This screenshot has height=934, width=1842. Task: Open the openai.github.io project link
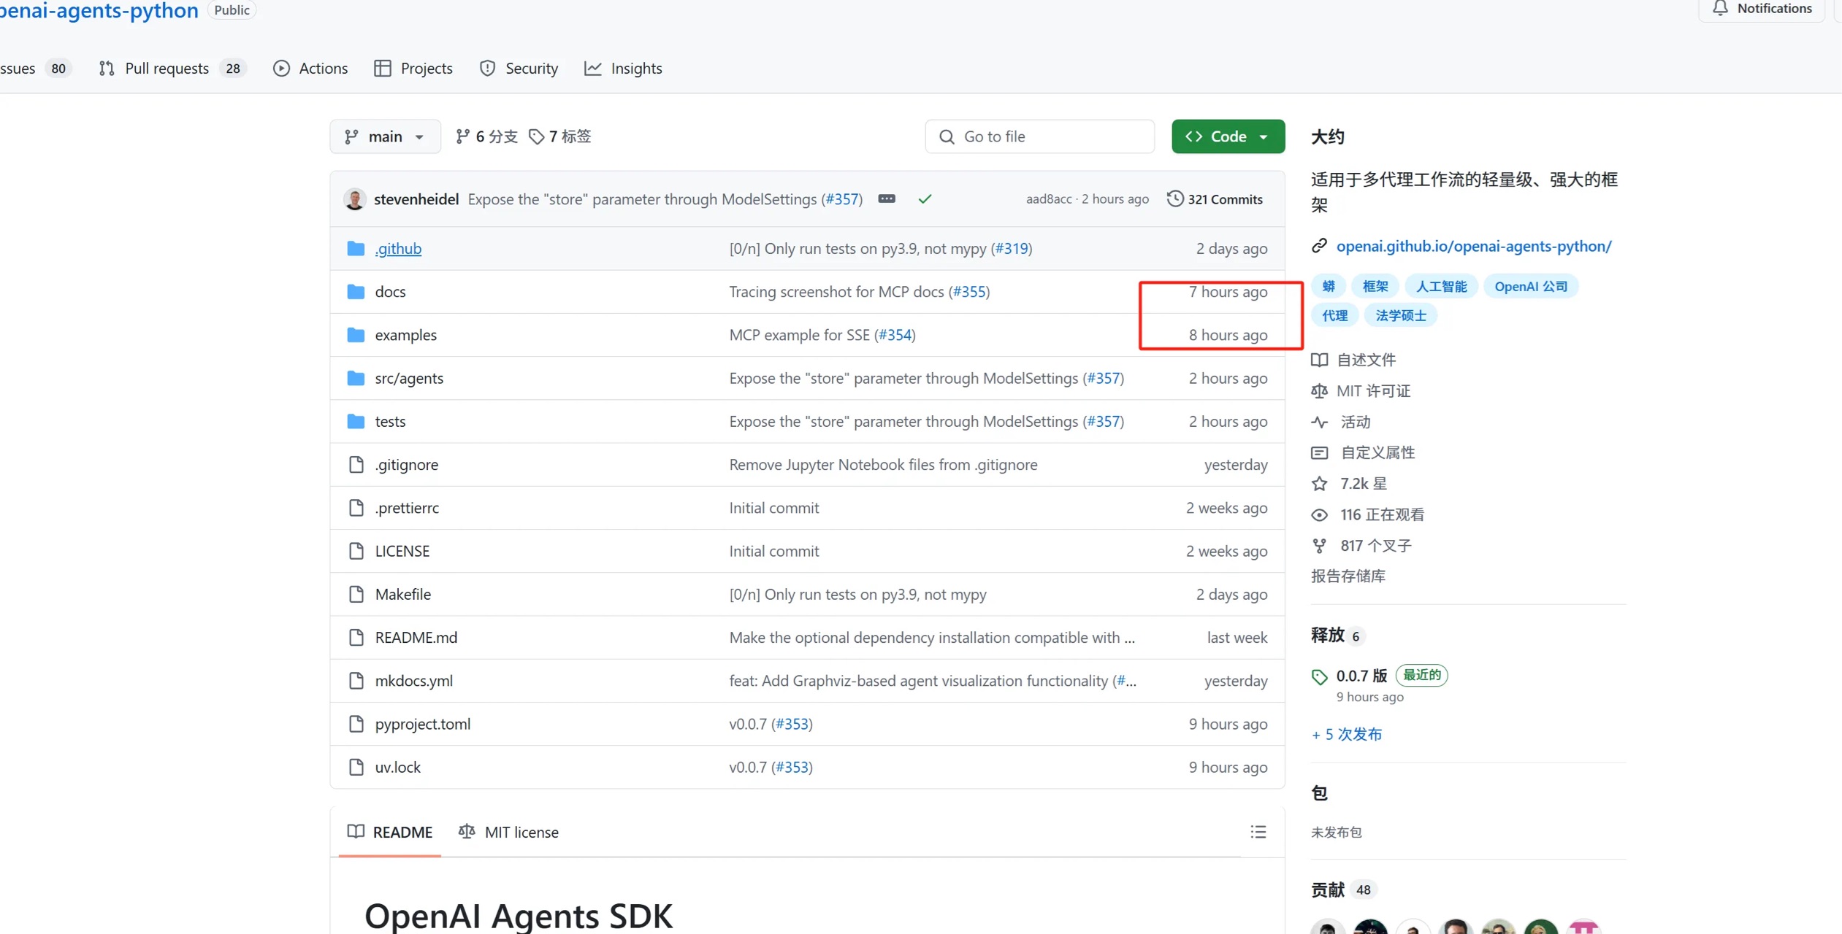click(1472, 245)
